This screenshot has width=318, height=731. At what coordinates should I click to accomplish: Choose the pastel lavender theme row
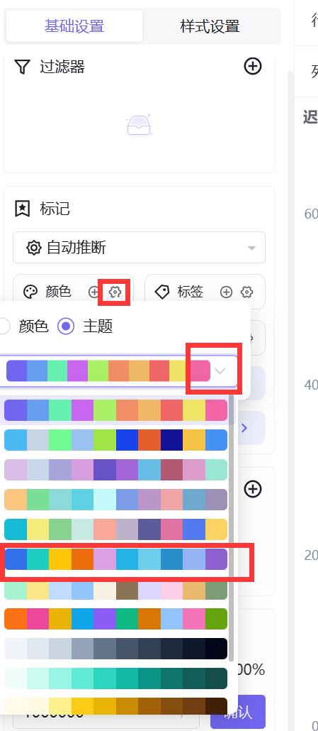tap(115, 470)
